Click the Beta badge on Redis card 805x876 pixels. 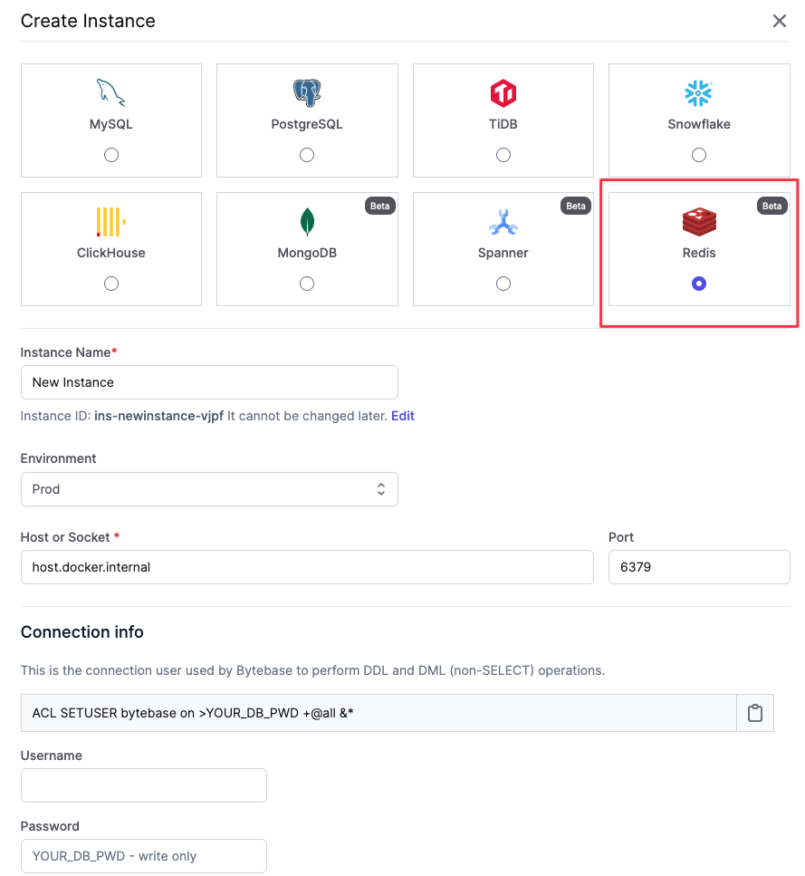772,207
